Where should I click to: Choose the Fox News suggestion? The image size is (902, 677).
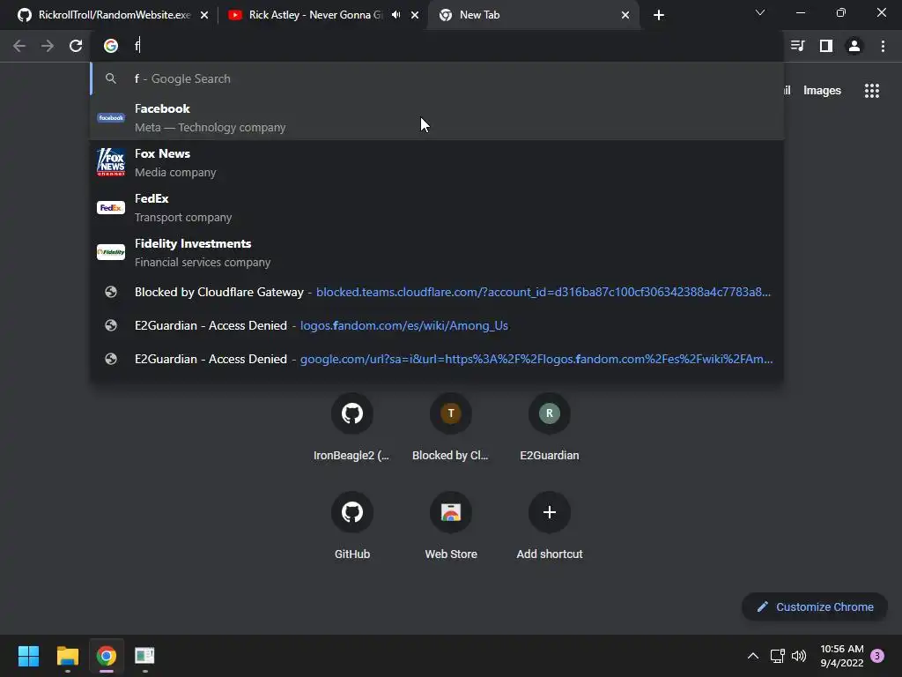pos(437,163)
